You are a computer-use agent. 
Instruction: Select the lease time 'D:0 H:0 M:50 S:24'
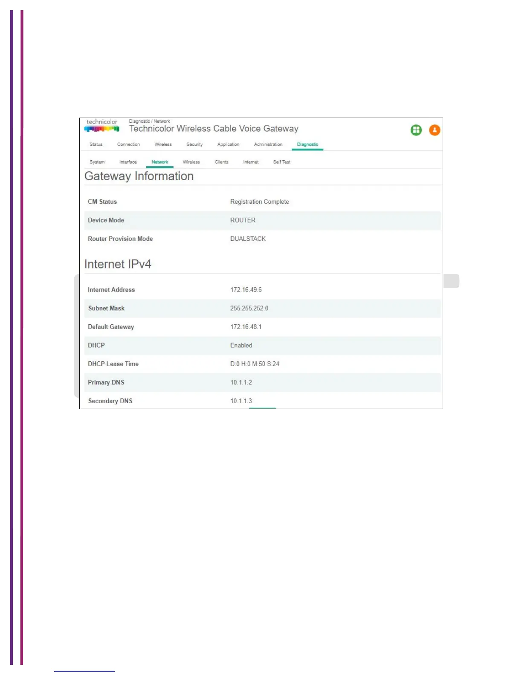click(255, 364)
